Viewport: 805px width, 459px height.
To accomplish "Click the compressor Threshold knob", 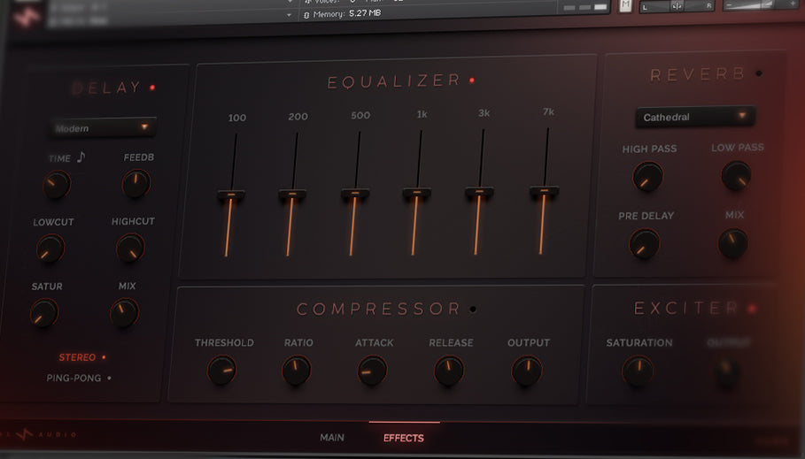I will point(221,371).
